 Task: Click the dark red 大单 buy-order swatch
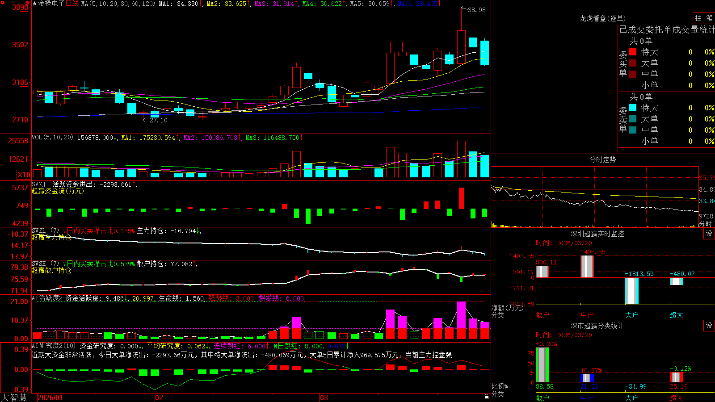[633, 63]
